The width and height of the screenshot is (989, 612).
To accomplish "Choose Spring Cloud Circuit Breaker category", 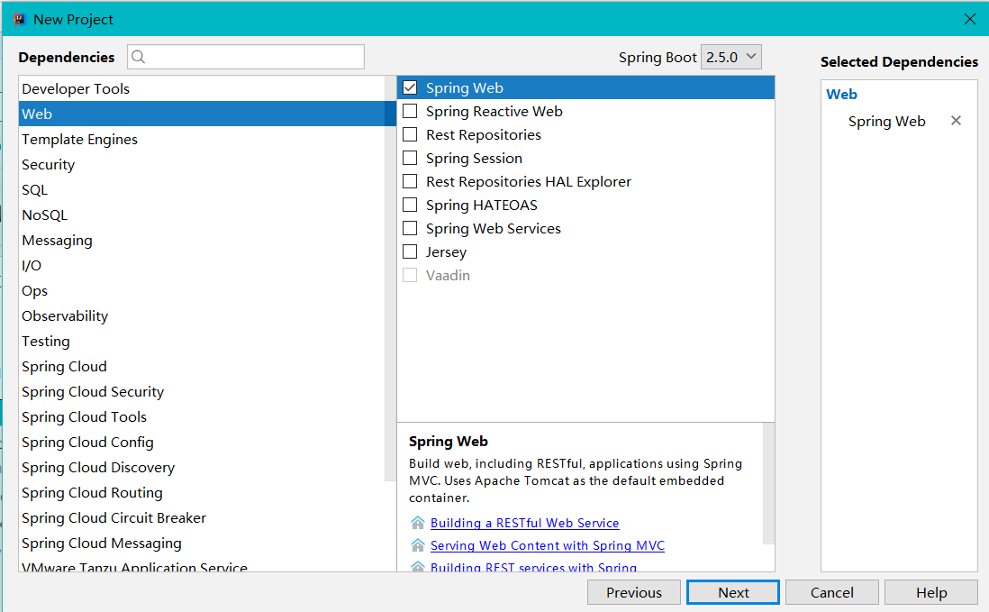I will pyautogui.click(x=202, y=517).
